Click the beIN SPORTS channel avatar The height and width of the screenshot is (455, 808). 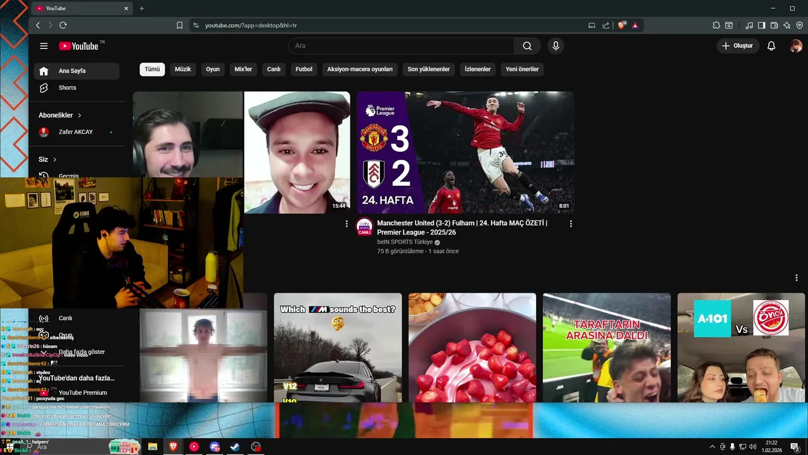tap(364, 227)
